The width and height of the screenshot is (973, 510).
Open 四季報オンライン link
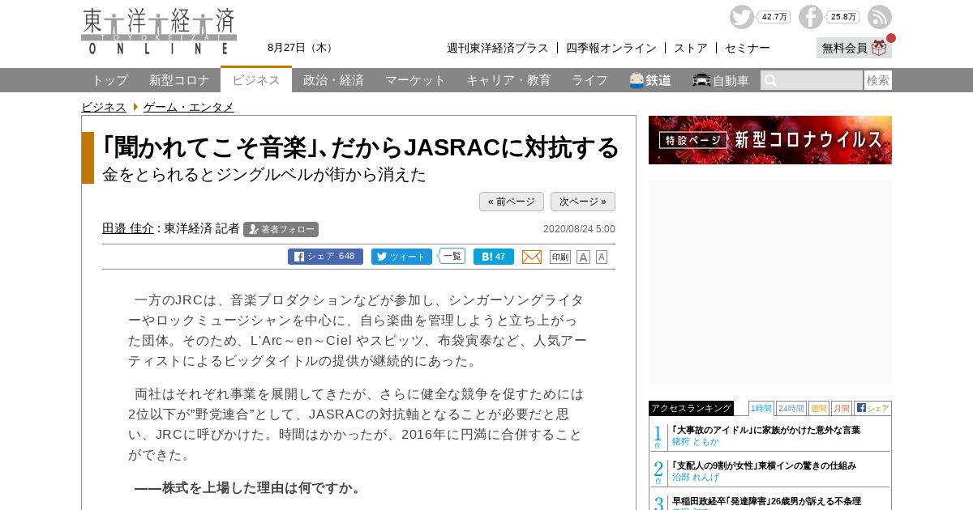click(611, 48)
